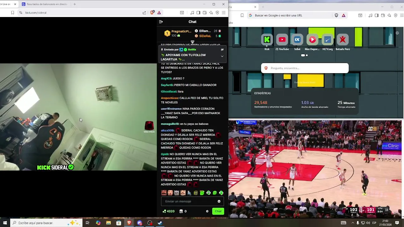Open the emoji picker in the message box

[x=219, y=201]
